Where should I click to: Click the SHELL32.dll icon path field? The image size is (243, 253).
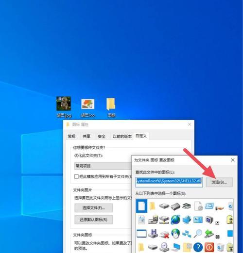169,182
